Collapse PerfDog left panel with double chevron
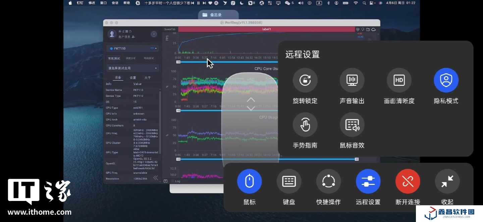 [x=155, y=178]
